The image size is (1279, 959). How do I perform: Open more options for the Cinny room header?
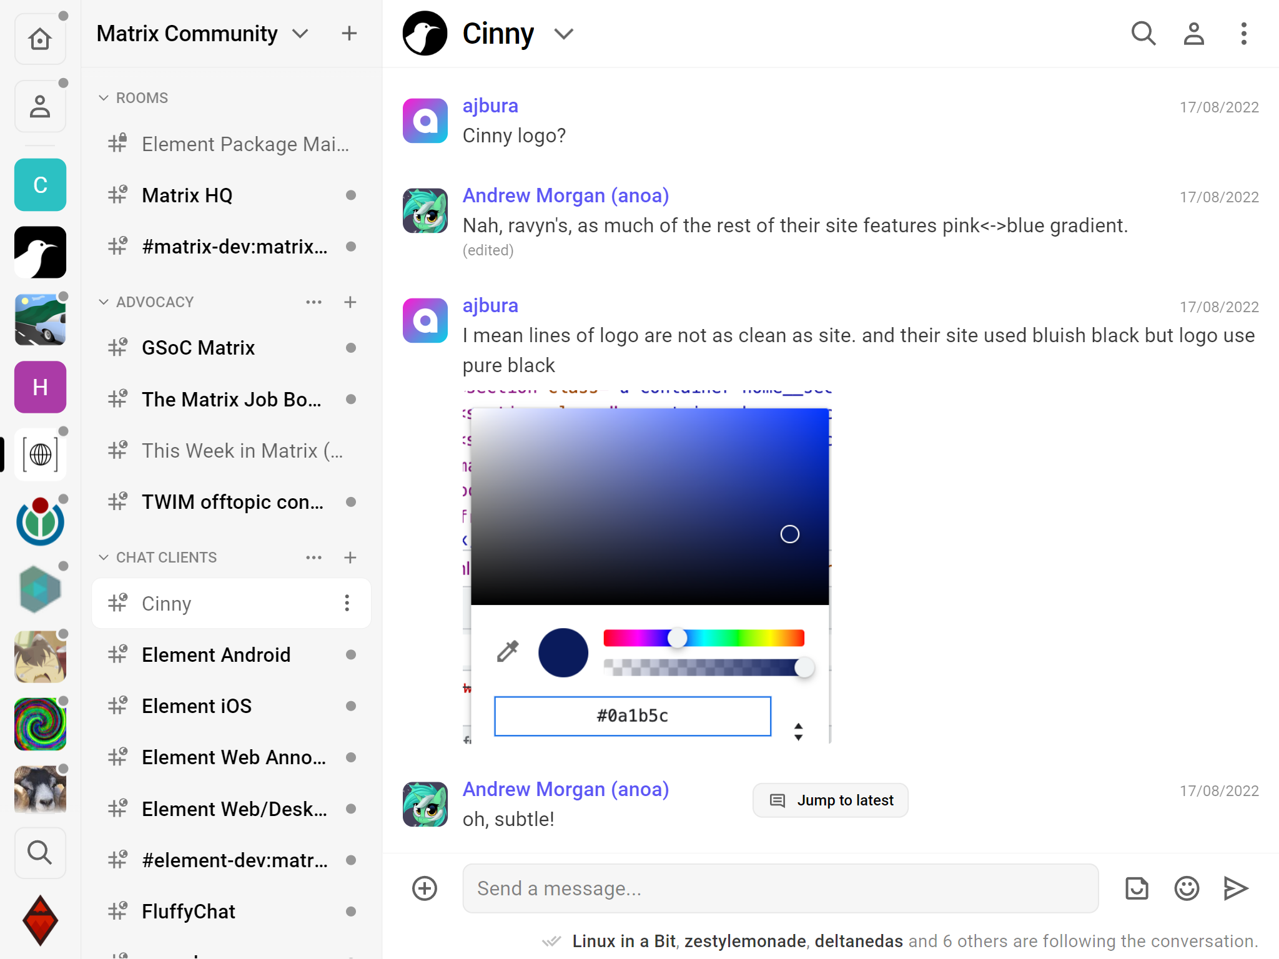click(1243, 33)
